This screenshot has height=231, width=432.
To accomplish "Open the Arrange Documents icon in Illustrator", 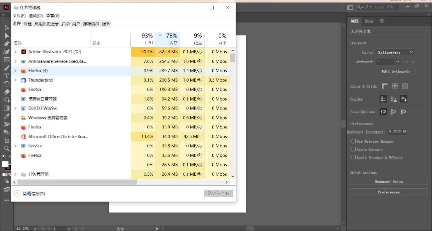I will coord(350,7).
